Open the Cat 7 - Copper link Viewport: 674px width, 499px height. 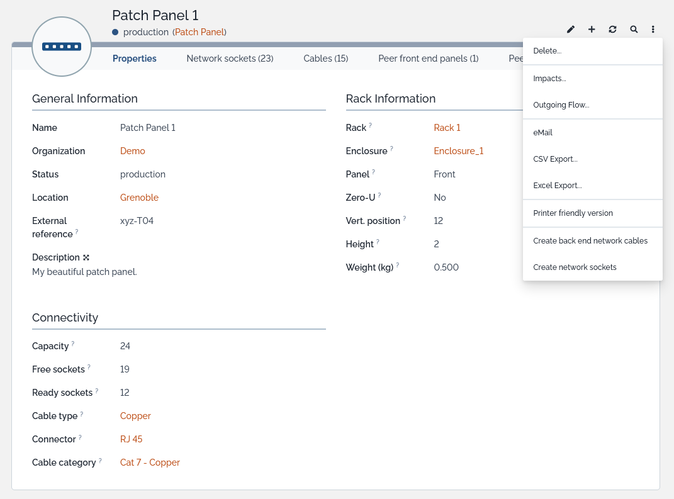[x=150, y=463]
